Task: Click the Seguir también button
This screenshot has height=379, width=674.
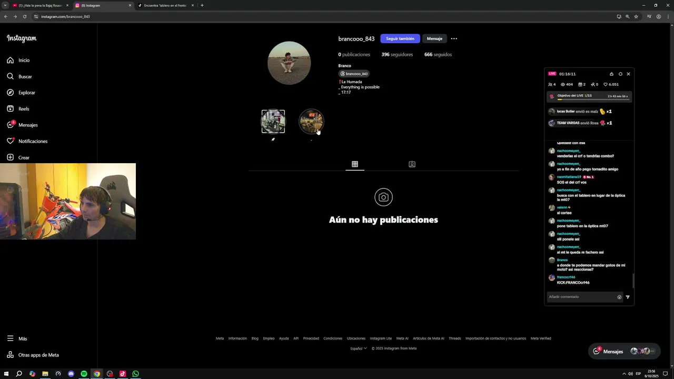Action: point(400,38)
